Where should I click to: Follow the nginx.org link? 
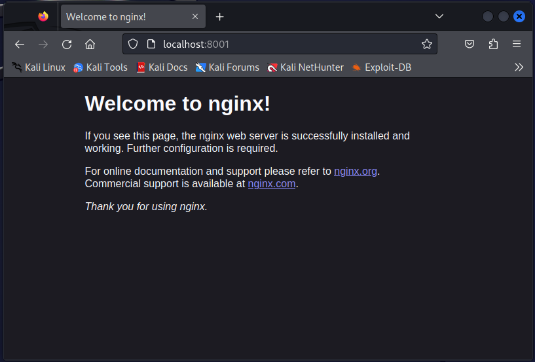point(355,172)
